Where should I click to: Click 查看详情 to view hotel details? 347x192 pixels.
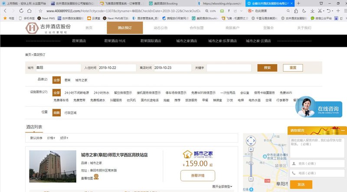(x=197, y=176)
